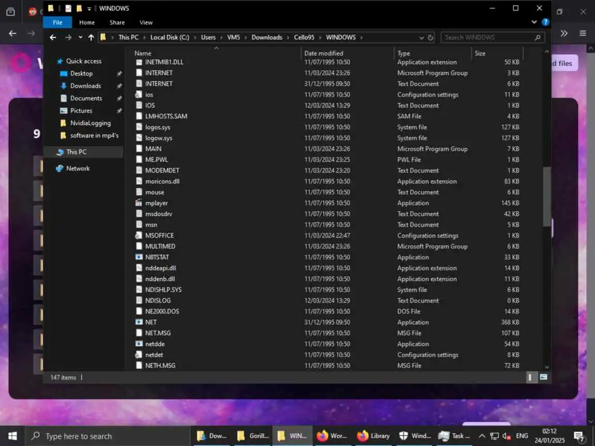
Task: Open the Quick Access Toolbar customize dropdown
Action: click(89, 8)
